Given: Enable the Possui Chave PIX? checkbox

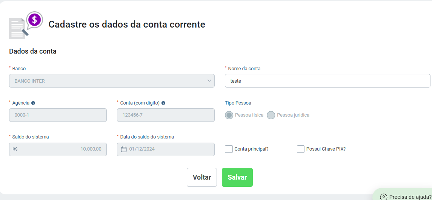Looking at the screenshot, I should 301,149.
